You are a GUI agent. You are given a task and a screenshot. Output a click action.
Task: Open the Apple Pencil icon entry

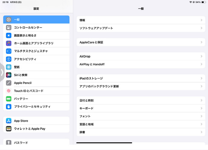coord(9,83)
